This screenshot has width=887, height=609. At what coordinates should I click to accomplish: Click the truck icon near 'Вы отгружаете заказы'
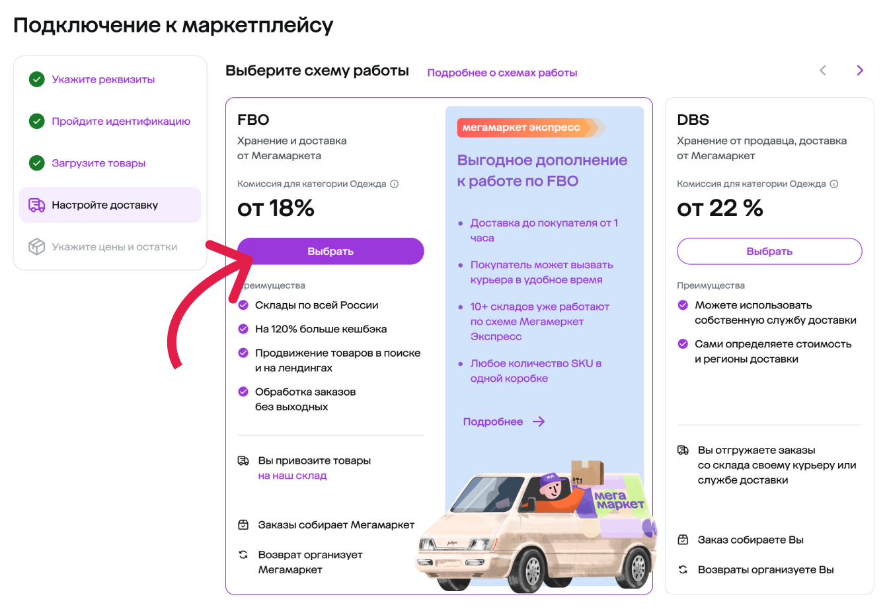pyautogui.click(x=683, y=450)
